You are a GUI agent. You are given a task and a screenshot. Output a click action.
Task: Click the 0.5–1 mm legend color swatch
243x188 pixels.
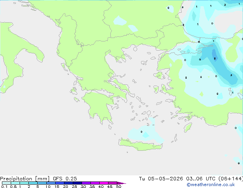15,183
